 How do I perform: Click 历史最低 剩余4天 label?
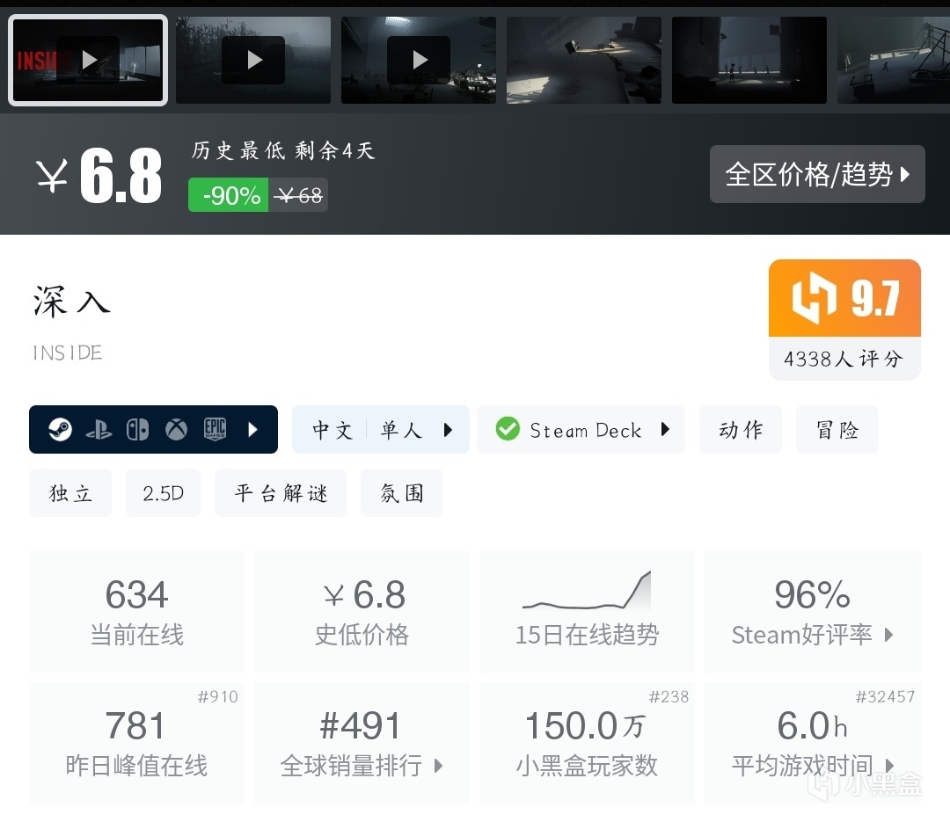283,150
